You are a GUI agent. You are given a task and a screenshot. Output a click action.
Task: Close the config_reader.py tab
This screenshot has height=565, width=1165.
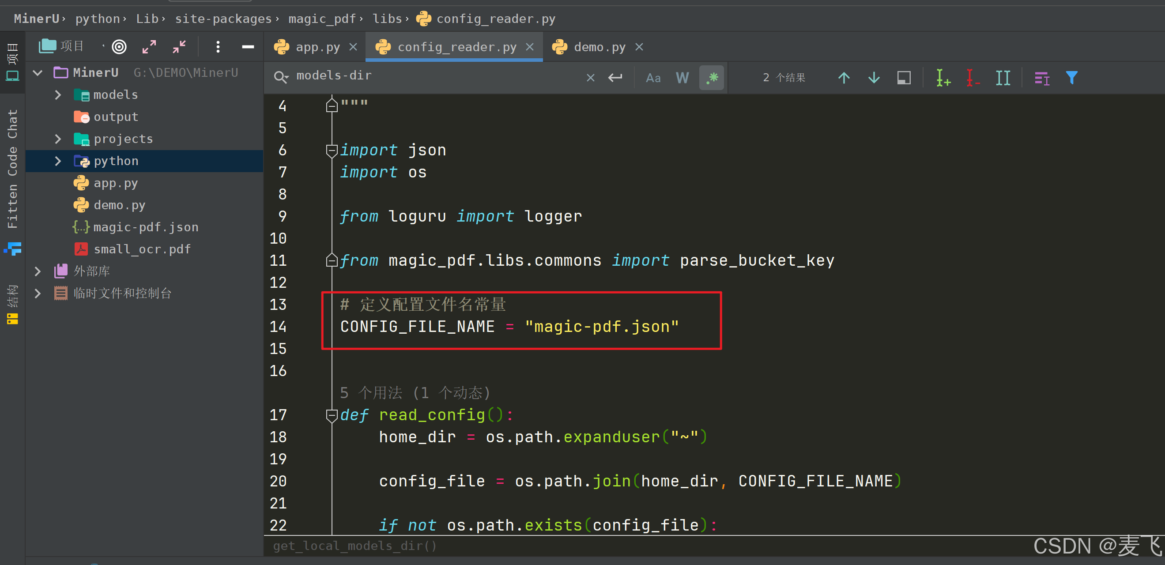(x=530, y=47)
